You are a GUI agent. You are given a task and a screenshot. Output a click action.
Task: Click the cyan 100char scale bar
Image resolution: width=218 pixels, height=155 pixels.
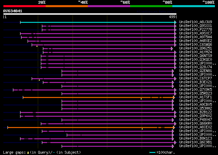coord(152,153)
